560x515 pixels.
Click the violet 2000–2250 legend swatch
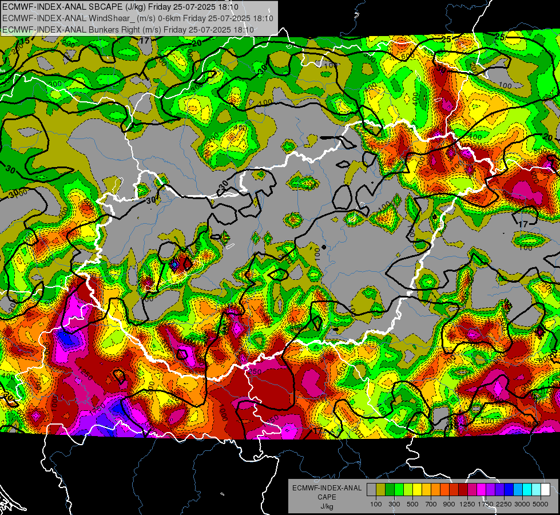(x=499, y=490)
